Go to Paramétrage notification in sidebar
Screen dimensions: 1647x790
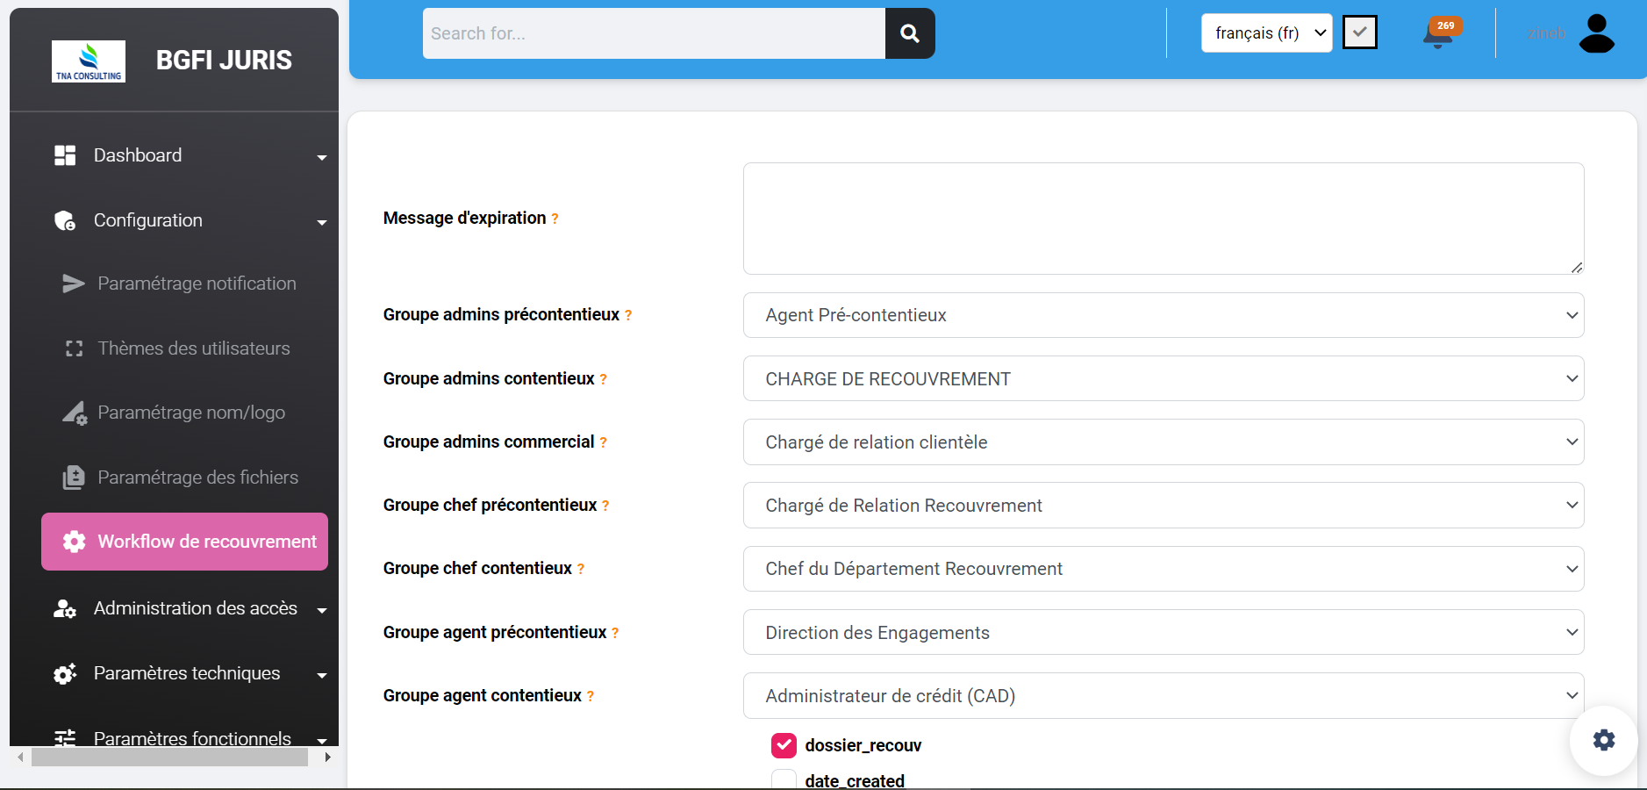coord(197,284)
